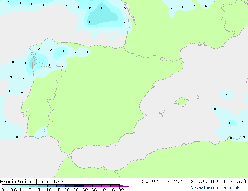Click Mallorca island on the map

click(x=182, y=102)
